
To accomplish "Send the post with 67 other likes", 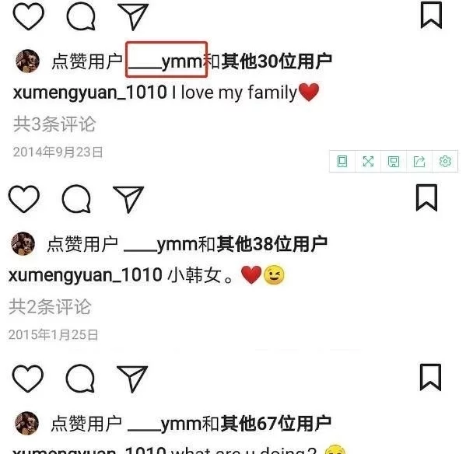I will [x=132, y=379].
